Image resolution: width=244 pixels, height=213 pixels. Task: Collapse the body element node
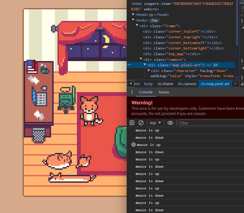[x=133, y=20]
